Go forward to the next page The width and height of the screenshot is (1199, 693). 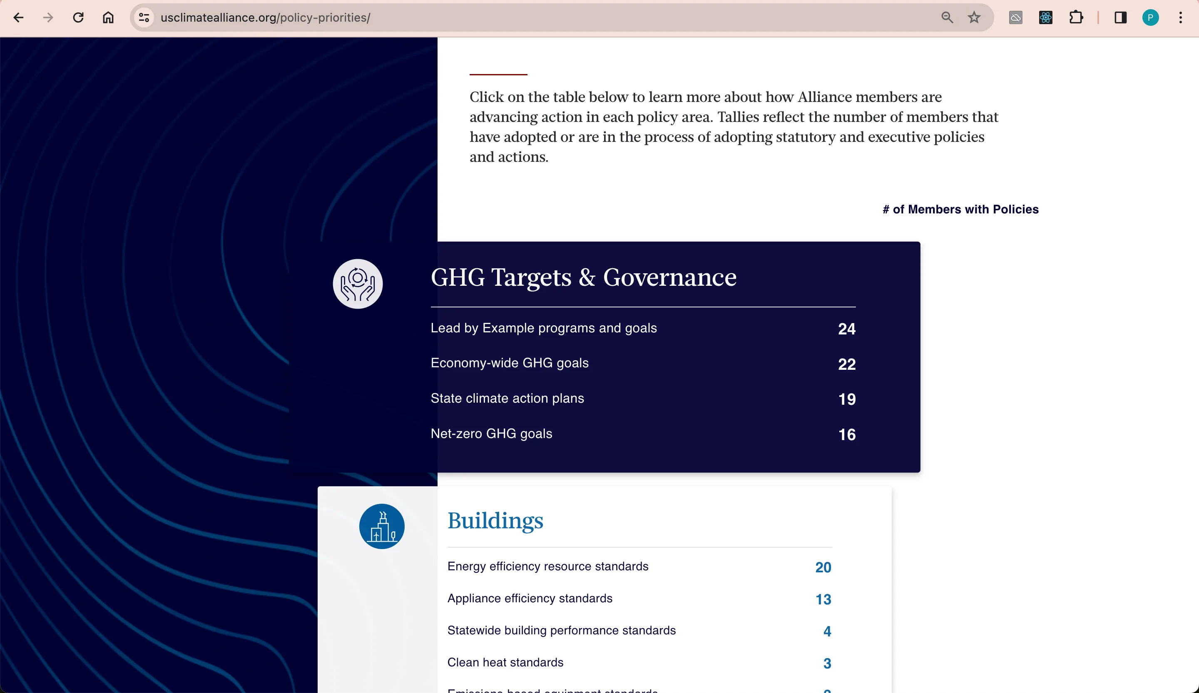click(48, 17)
